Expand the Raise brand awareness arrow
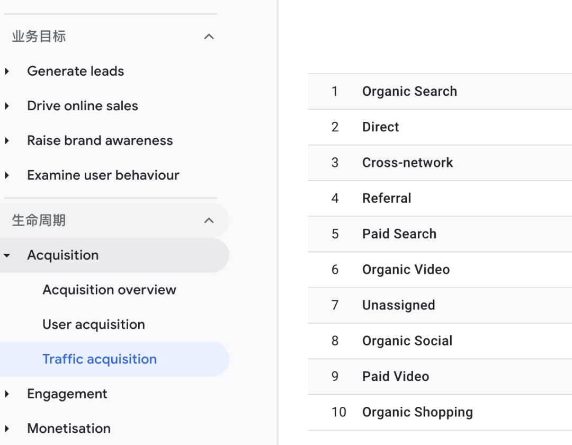The height and width of the screenshot is (445, 572). [x=7, y=141]
